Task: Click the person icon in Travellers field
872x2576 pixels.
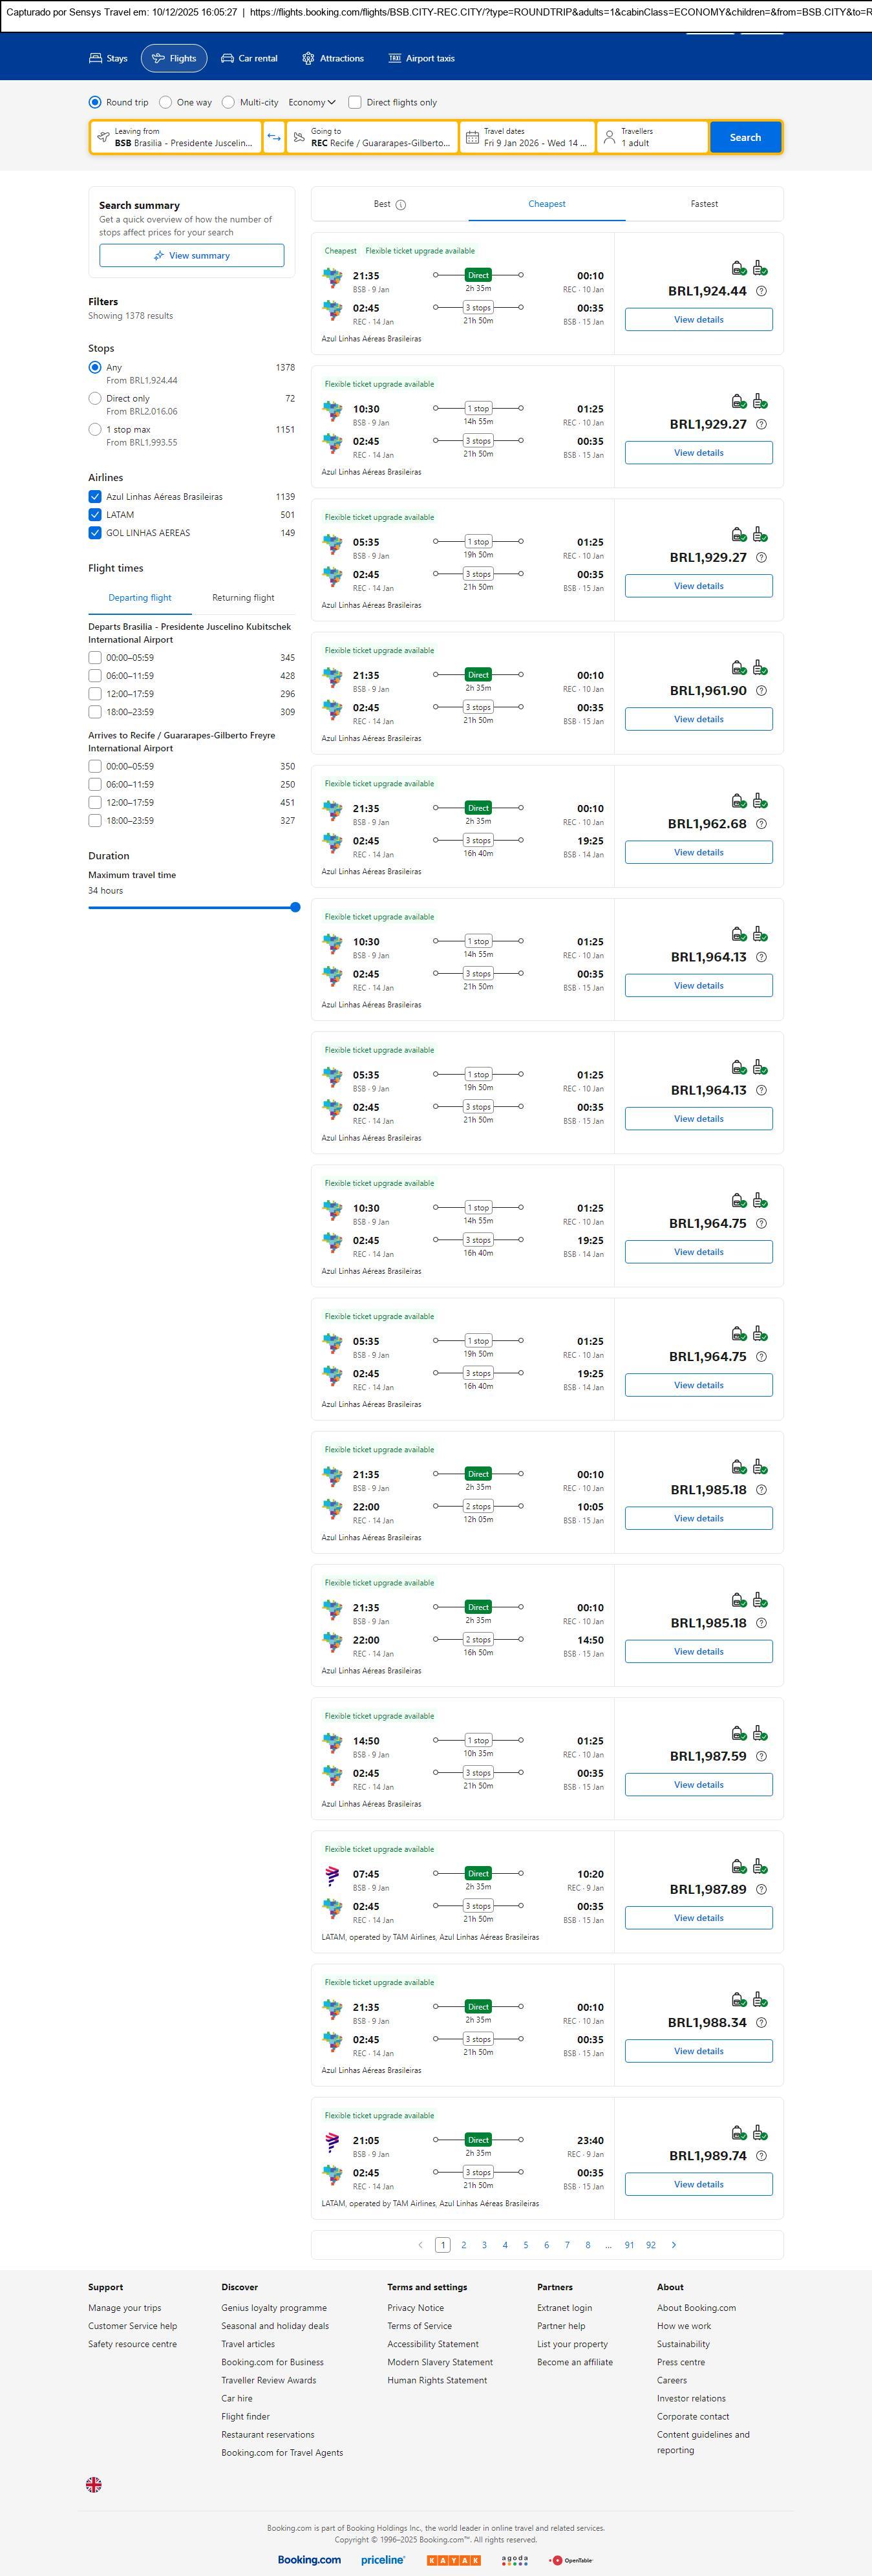Action: (609, 137)
